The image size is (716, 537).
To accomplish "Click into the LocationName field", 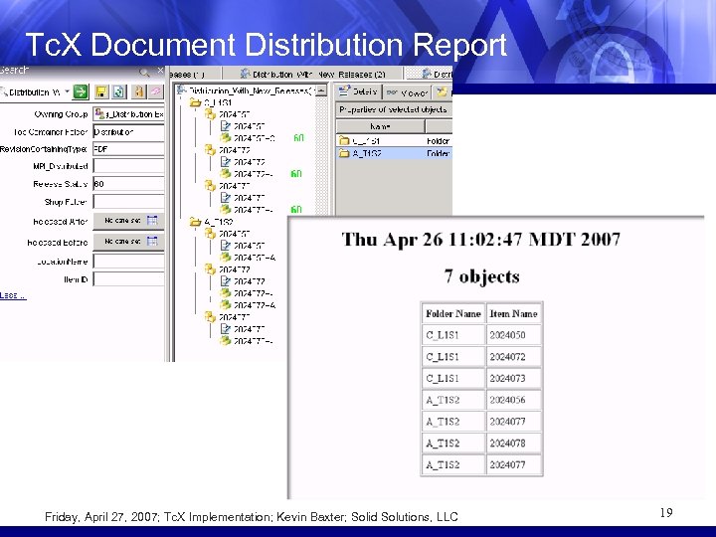I will point(128,262).
